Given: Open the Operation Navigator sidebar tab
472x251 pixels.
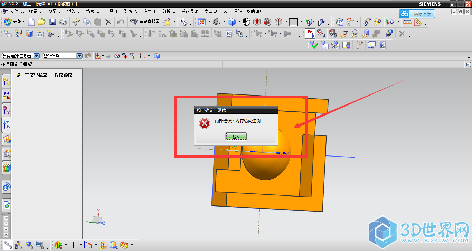Looking at the screenshot, I should coord(7,125).
